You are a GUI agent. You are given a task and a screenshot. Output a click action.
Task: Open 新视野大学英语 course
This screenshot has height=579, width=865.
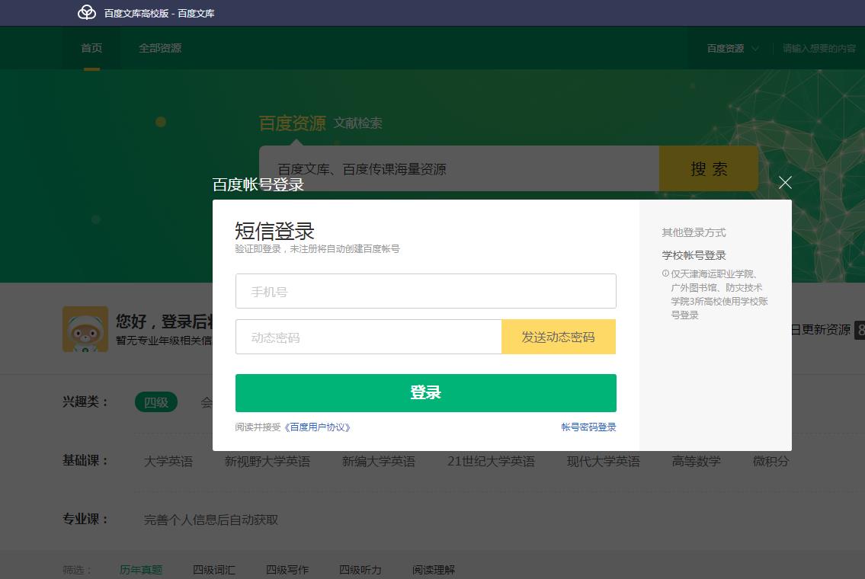(268, 462)
